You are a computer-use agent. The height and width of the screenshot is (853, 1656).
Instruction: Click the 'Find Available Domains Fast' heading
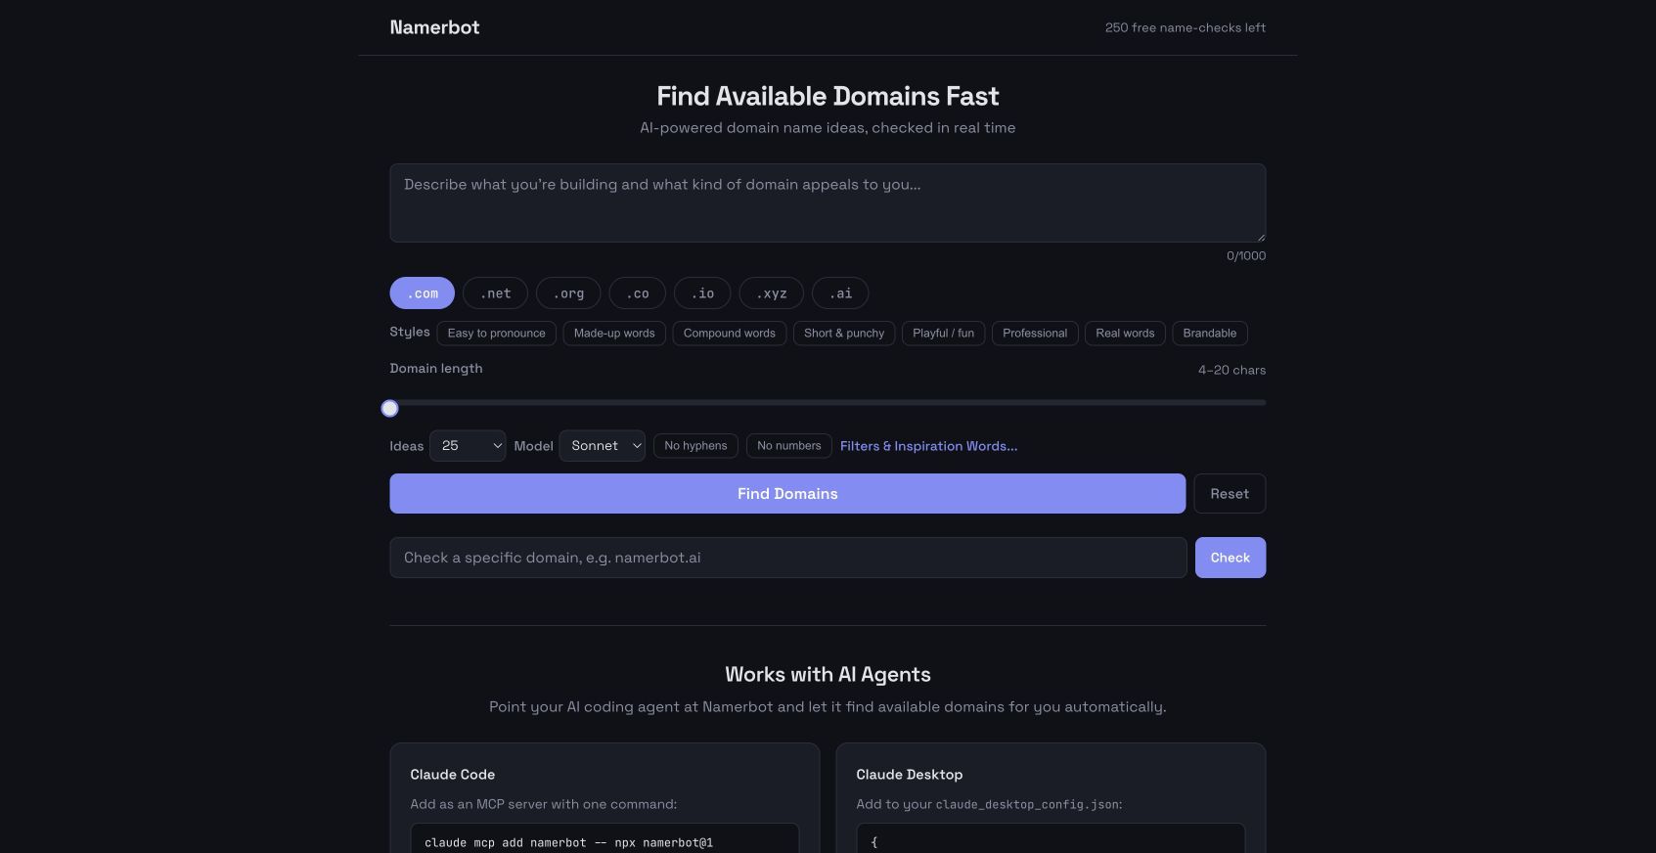point(828,96)
